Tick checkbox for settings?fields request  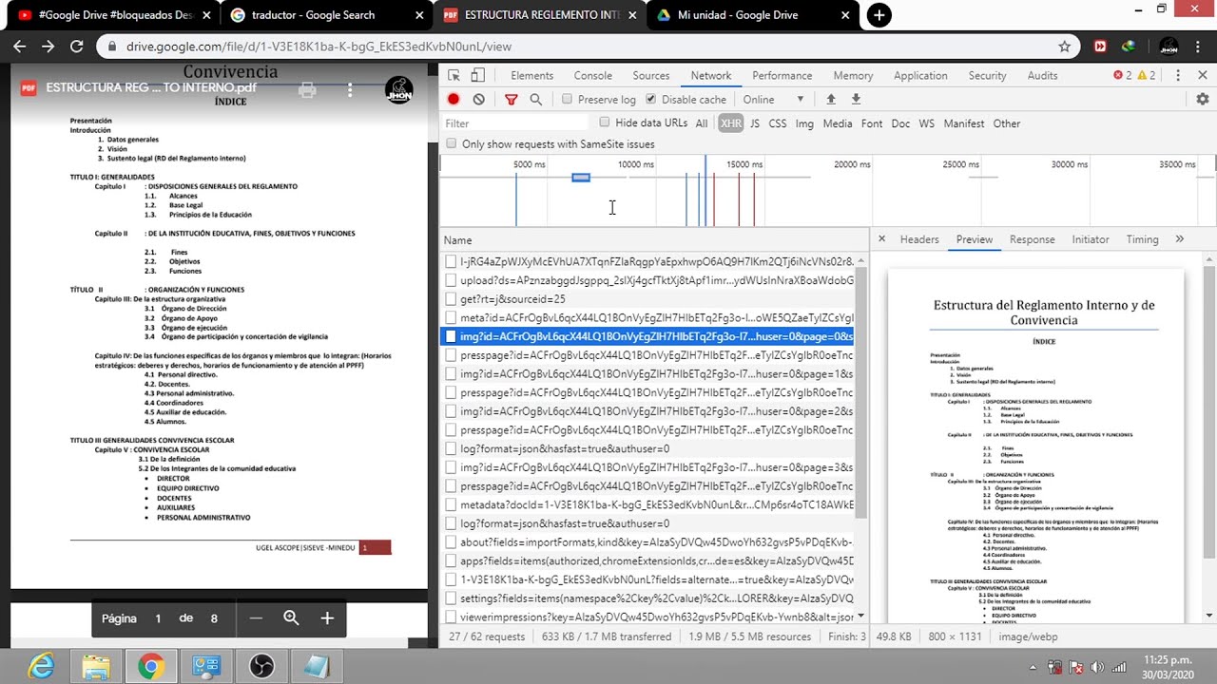[451, 598]
